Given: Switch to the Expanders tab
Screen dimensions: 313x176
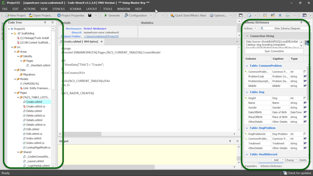Looking at the screenshot, I should (251, 166).
